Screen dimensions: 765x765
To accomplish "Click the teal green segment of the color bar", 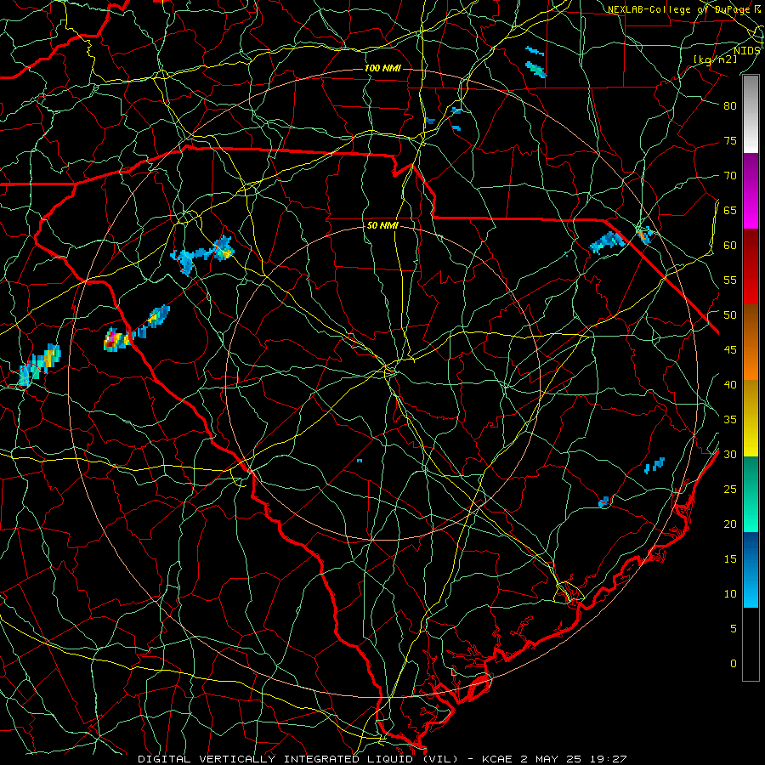I will click(x=751, y=494).
